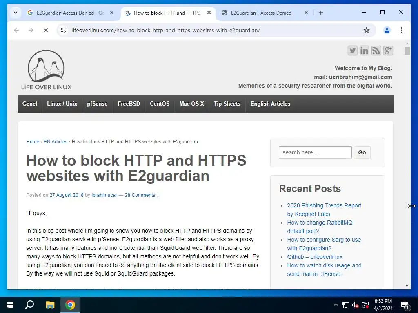Open the RSS feed icon
418x313 pixels.
click(x=376, y=51)
